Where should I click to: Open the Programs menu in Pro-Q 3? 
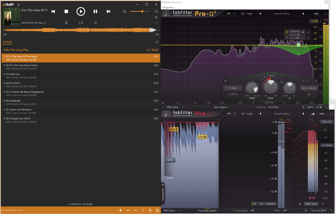168,7
